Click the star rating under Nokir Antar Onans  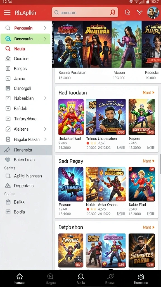(91, 209)
